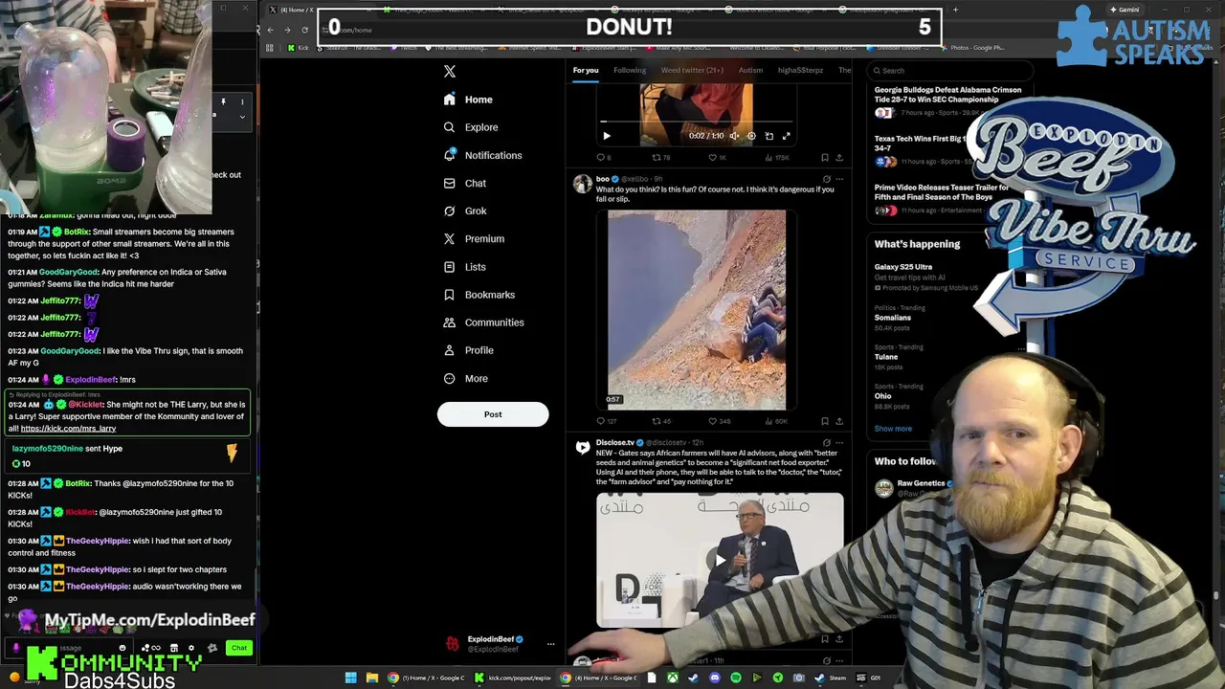The height and width of the screenshot is (689, 1225).
Task: Click Show more under What's happening
Action: click(x=893, y=429)
